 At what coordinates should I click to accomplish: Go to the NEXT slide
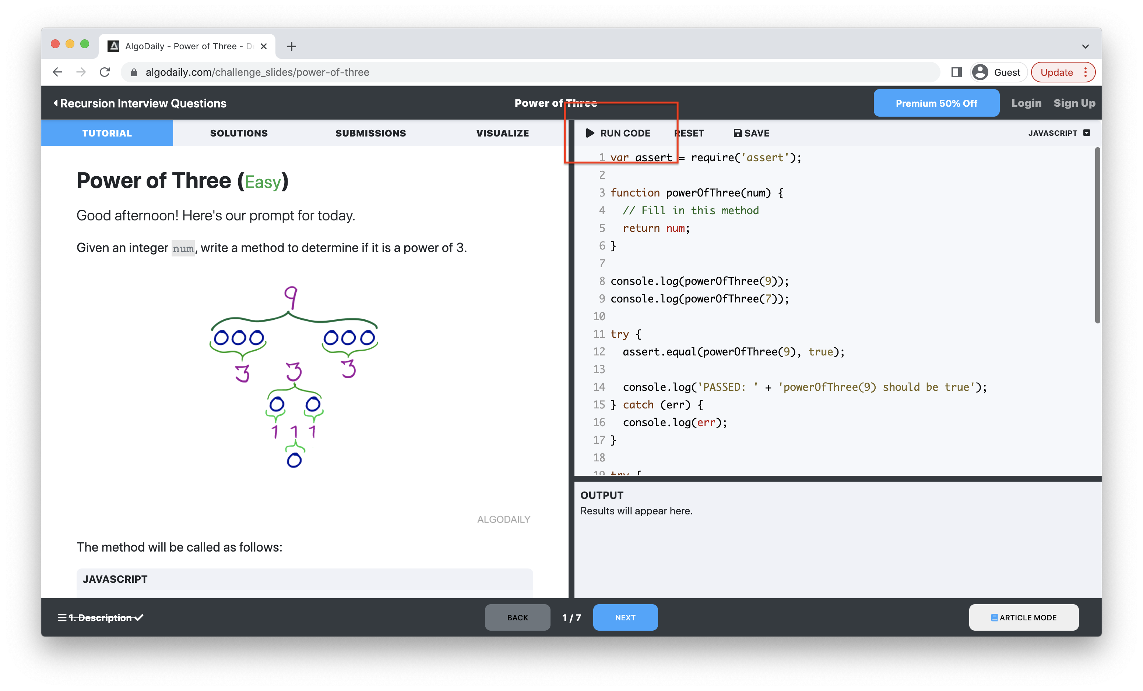pos(625,617)
